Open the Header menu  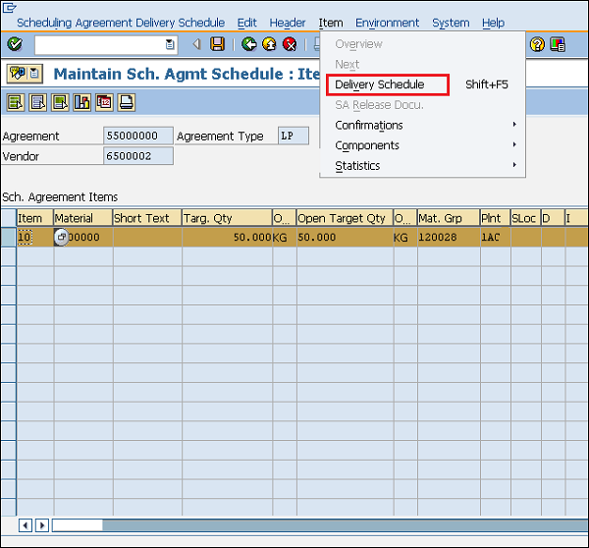[x=288, y=23]
